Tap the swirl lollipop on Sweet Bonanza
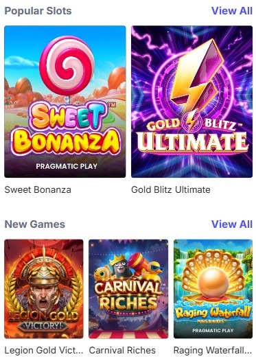 point(67,66)
